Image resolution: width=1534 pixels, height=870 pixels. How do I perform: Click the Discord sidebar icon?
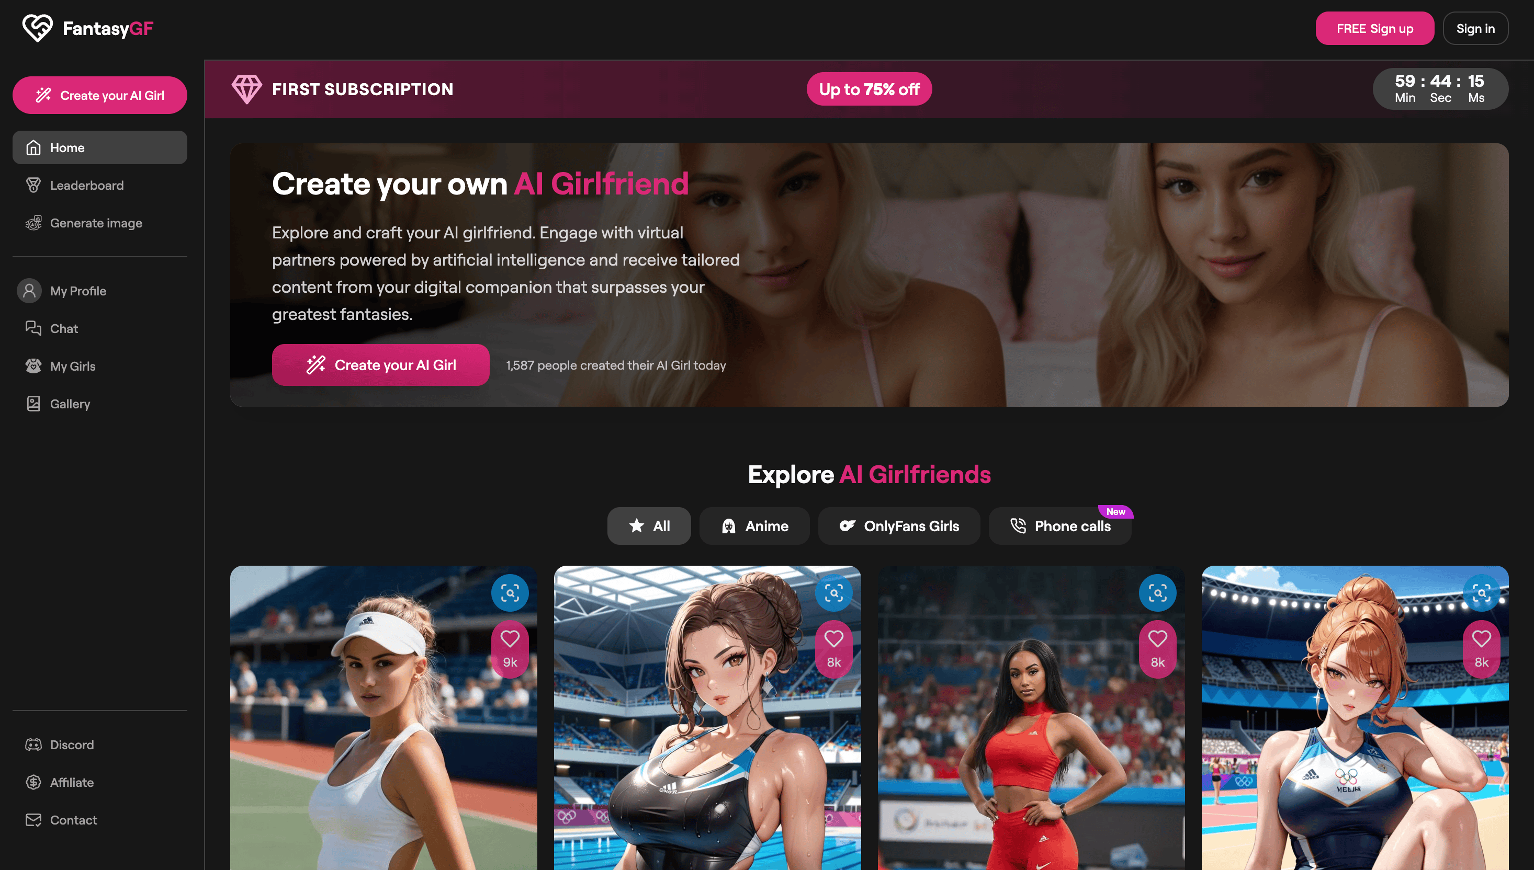pos(32,746)
